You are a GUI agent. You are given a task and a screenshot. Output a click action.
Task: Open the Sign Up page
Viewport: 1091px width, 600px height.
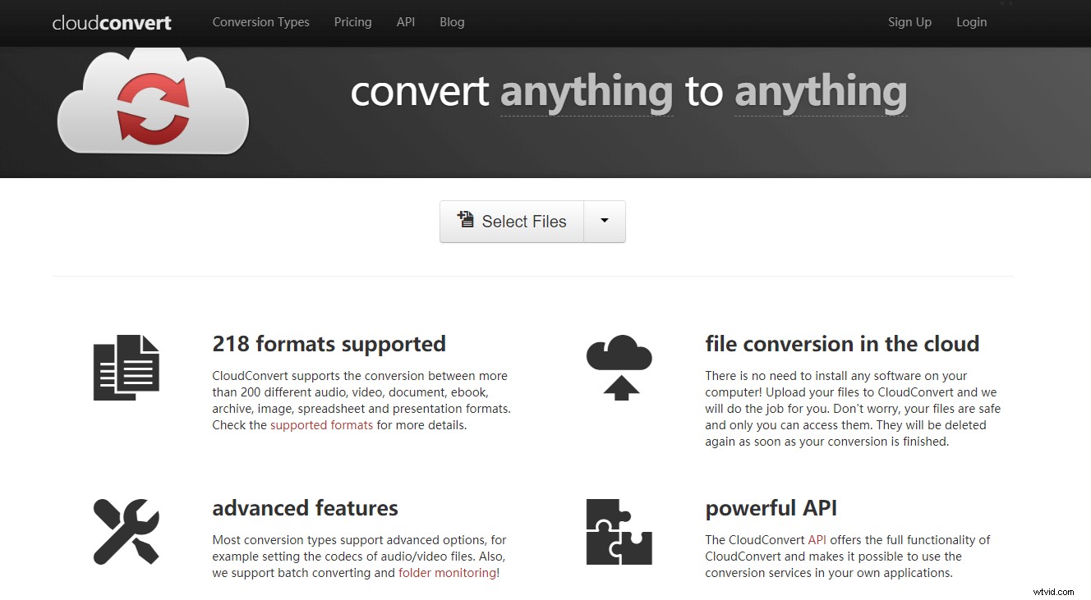[909, 22]
